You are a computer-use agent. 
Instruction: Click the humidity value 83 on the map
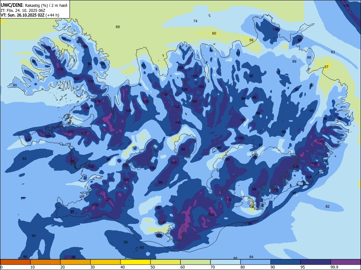coord(333,52)
